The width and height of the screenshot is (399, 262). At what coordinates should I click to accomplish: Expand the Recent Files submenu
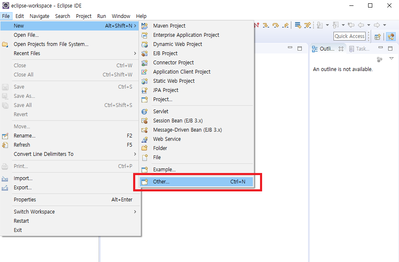point(70,53)
